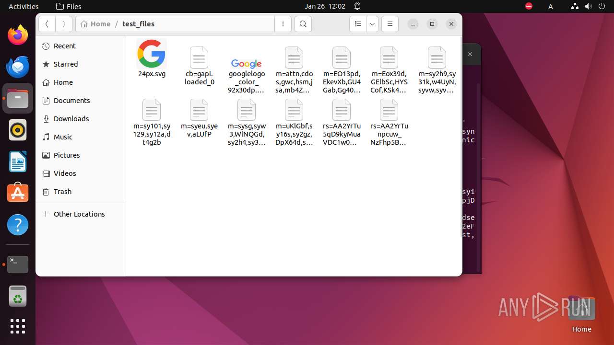The height and width of the screenshot is (345, 614).
Task: Close the terminal tab with the X
Action: (470, 55)
